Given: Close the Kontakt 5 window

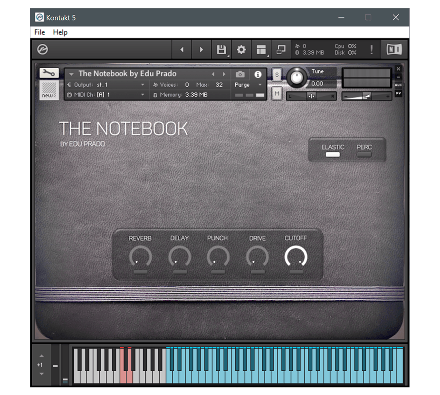Looking at the screenshot, I should pyautogui.click(x=396, y=18).
